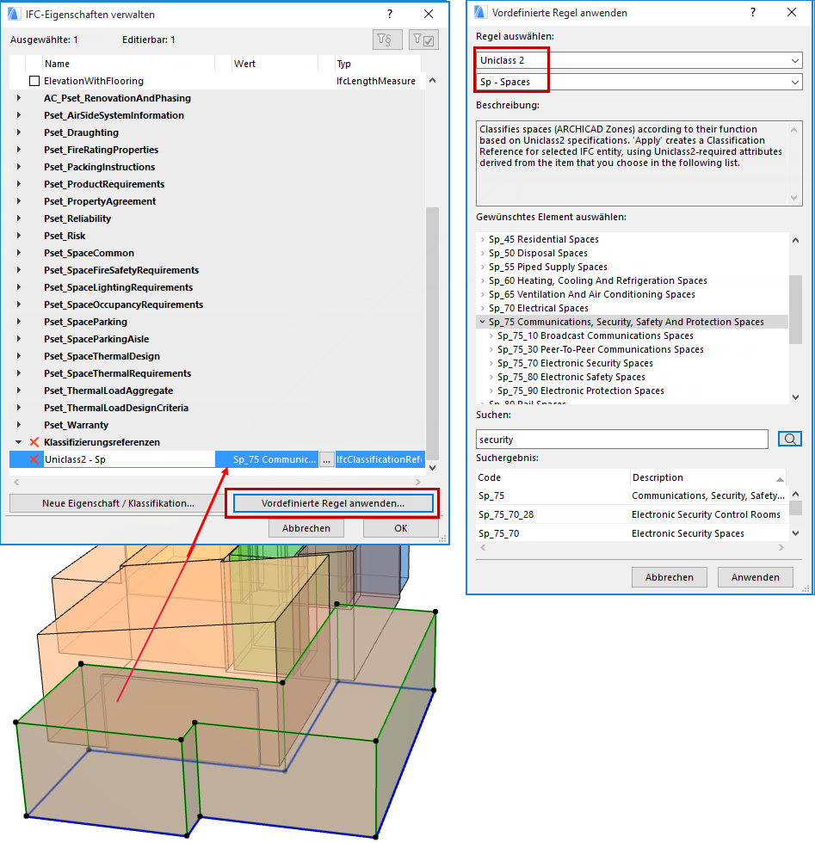Image resolution: width=815 pixels, height=843 pixels.
Task: Click the Name column header
Action: click(x=128, y=64)
